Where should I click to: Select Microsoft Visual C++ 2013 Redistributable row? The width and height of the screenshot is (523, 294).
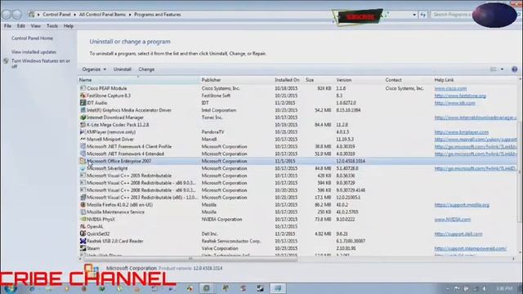pyautogui.click(x=297, y=198)
